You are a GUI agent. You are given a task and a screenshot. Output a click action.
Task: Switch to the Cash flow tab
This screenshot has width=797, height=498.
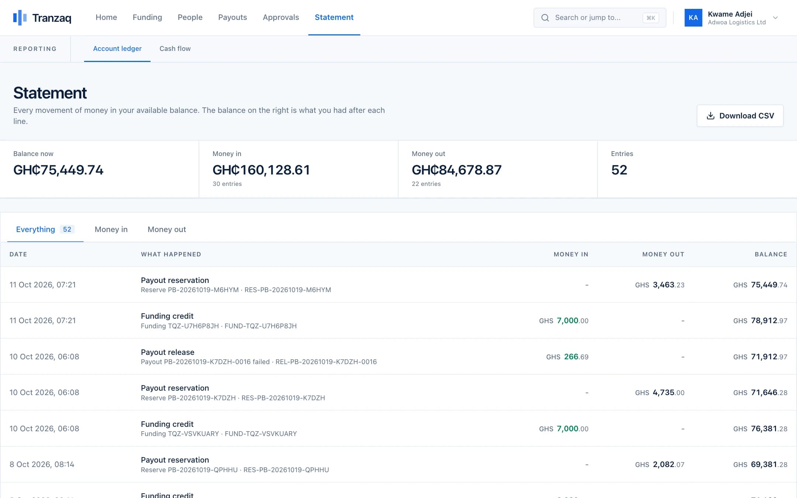(175, 49)
